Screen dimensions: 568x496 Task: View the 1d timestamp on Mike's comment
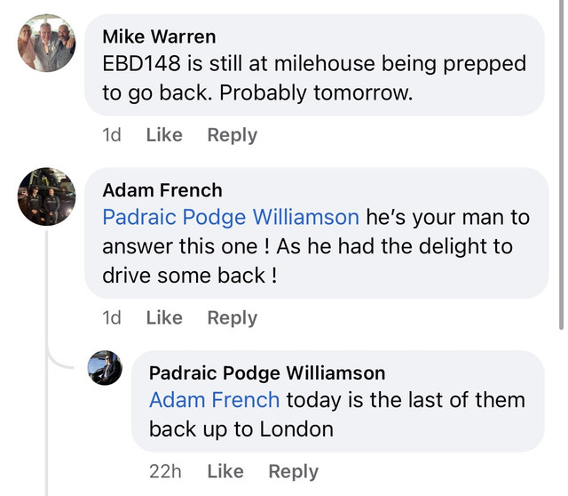[112, 135]
